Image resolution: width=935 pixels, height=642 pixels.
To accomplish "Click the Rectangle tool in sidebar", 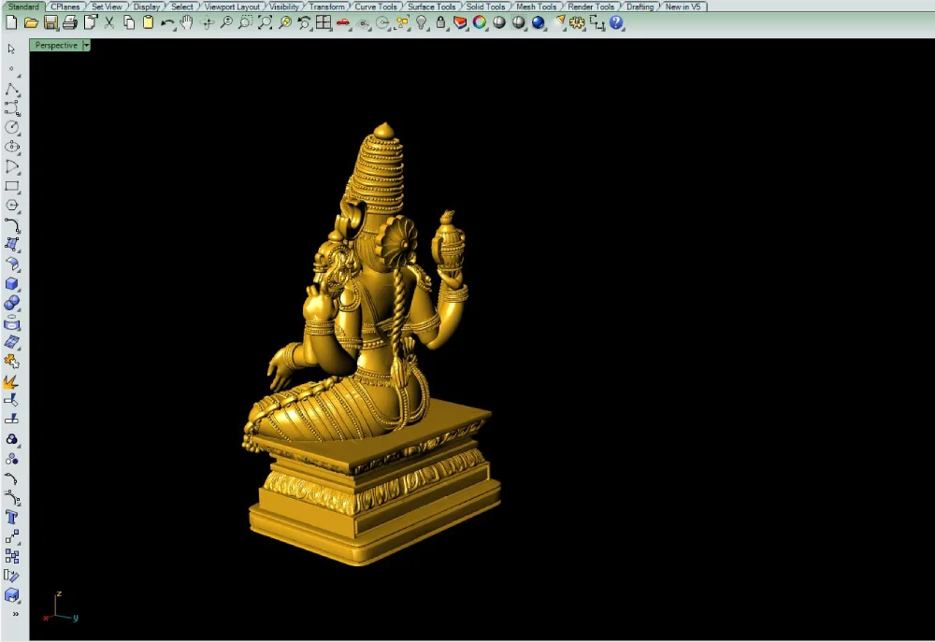I will click(x=11, y=186).
